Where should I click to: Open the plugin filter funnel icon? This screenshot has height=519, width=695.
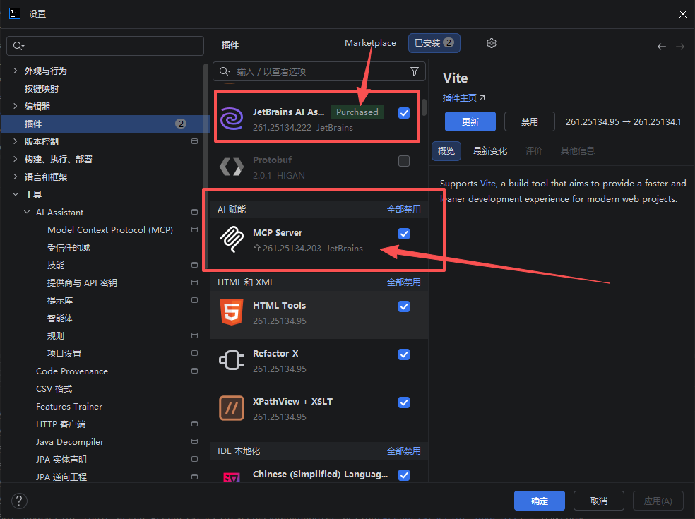pos(415,71)
